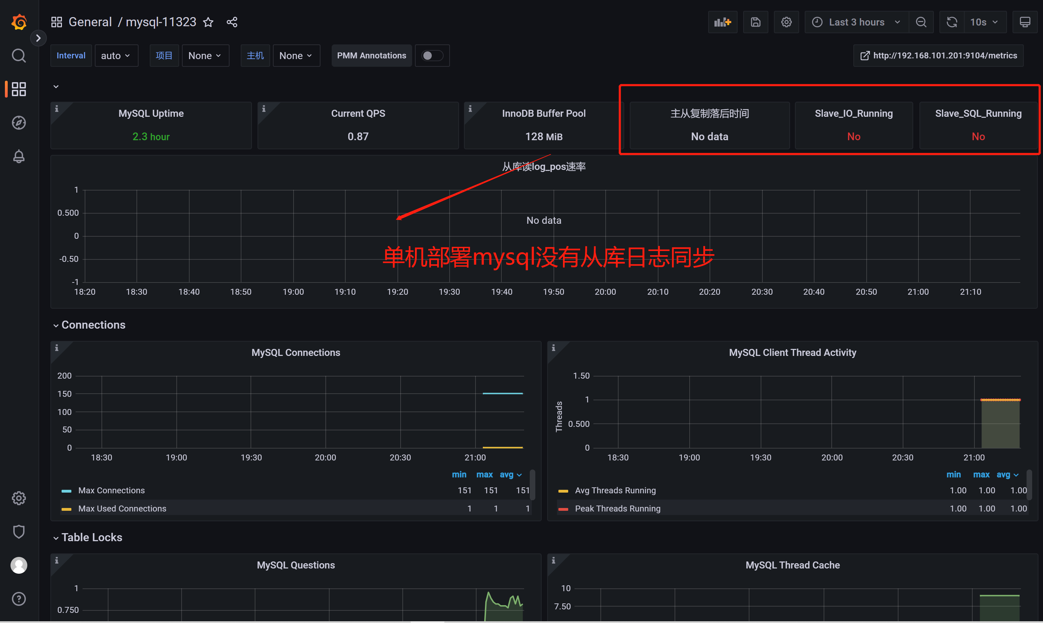Viewport: 1043px width, 623px height.
Task: Open the 项目 None dropdown
Action: tap(205, 56)
